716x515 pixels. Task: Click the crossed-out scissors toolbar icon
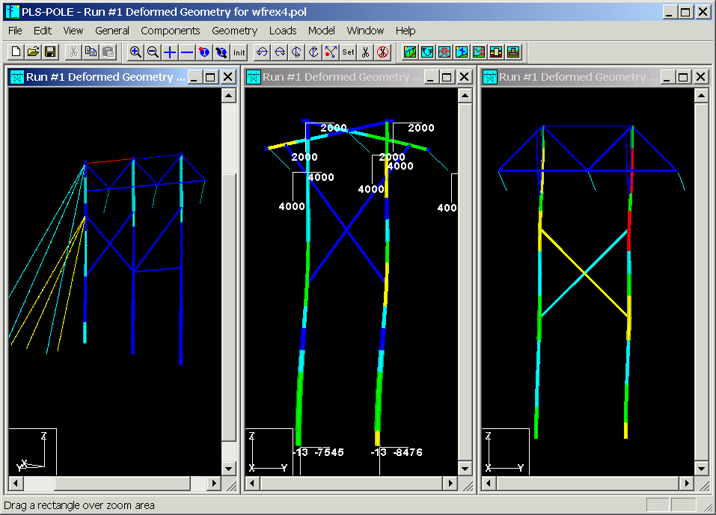[x=382, y=52]
